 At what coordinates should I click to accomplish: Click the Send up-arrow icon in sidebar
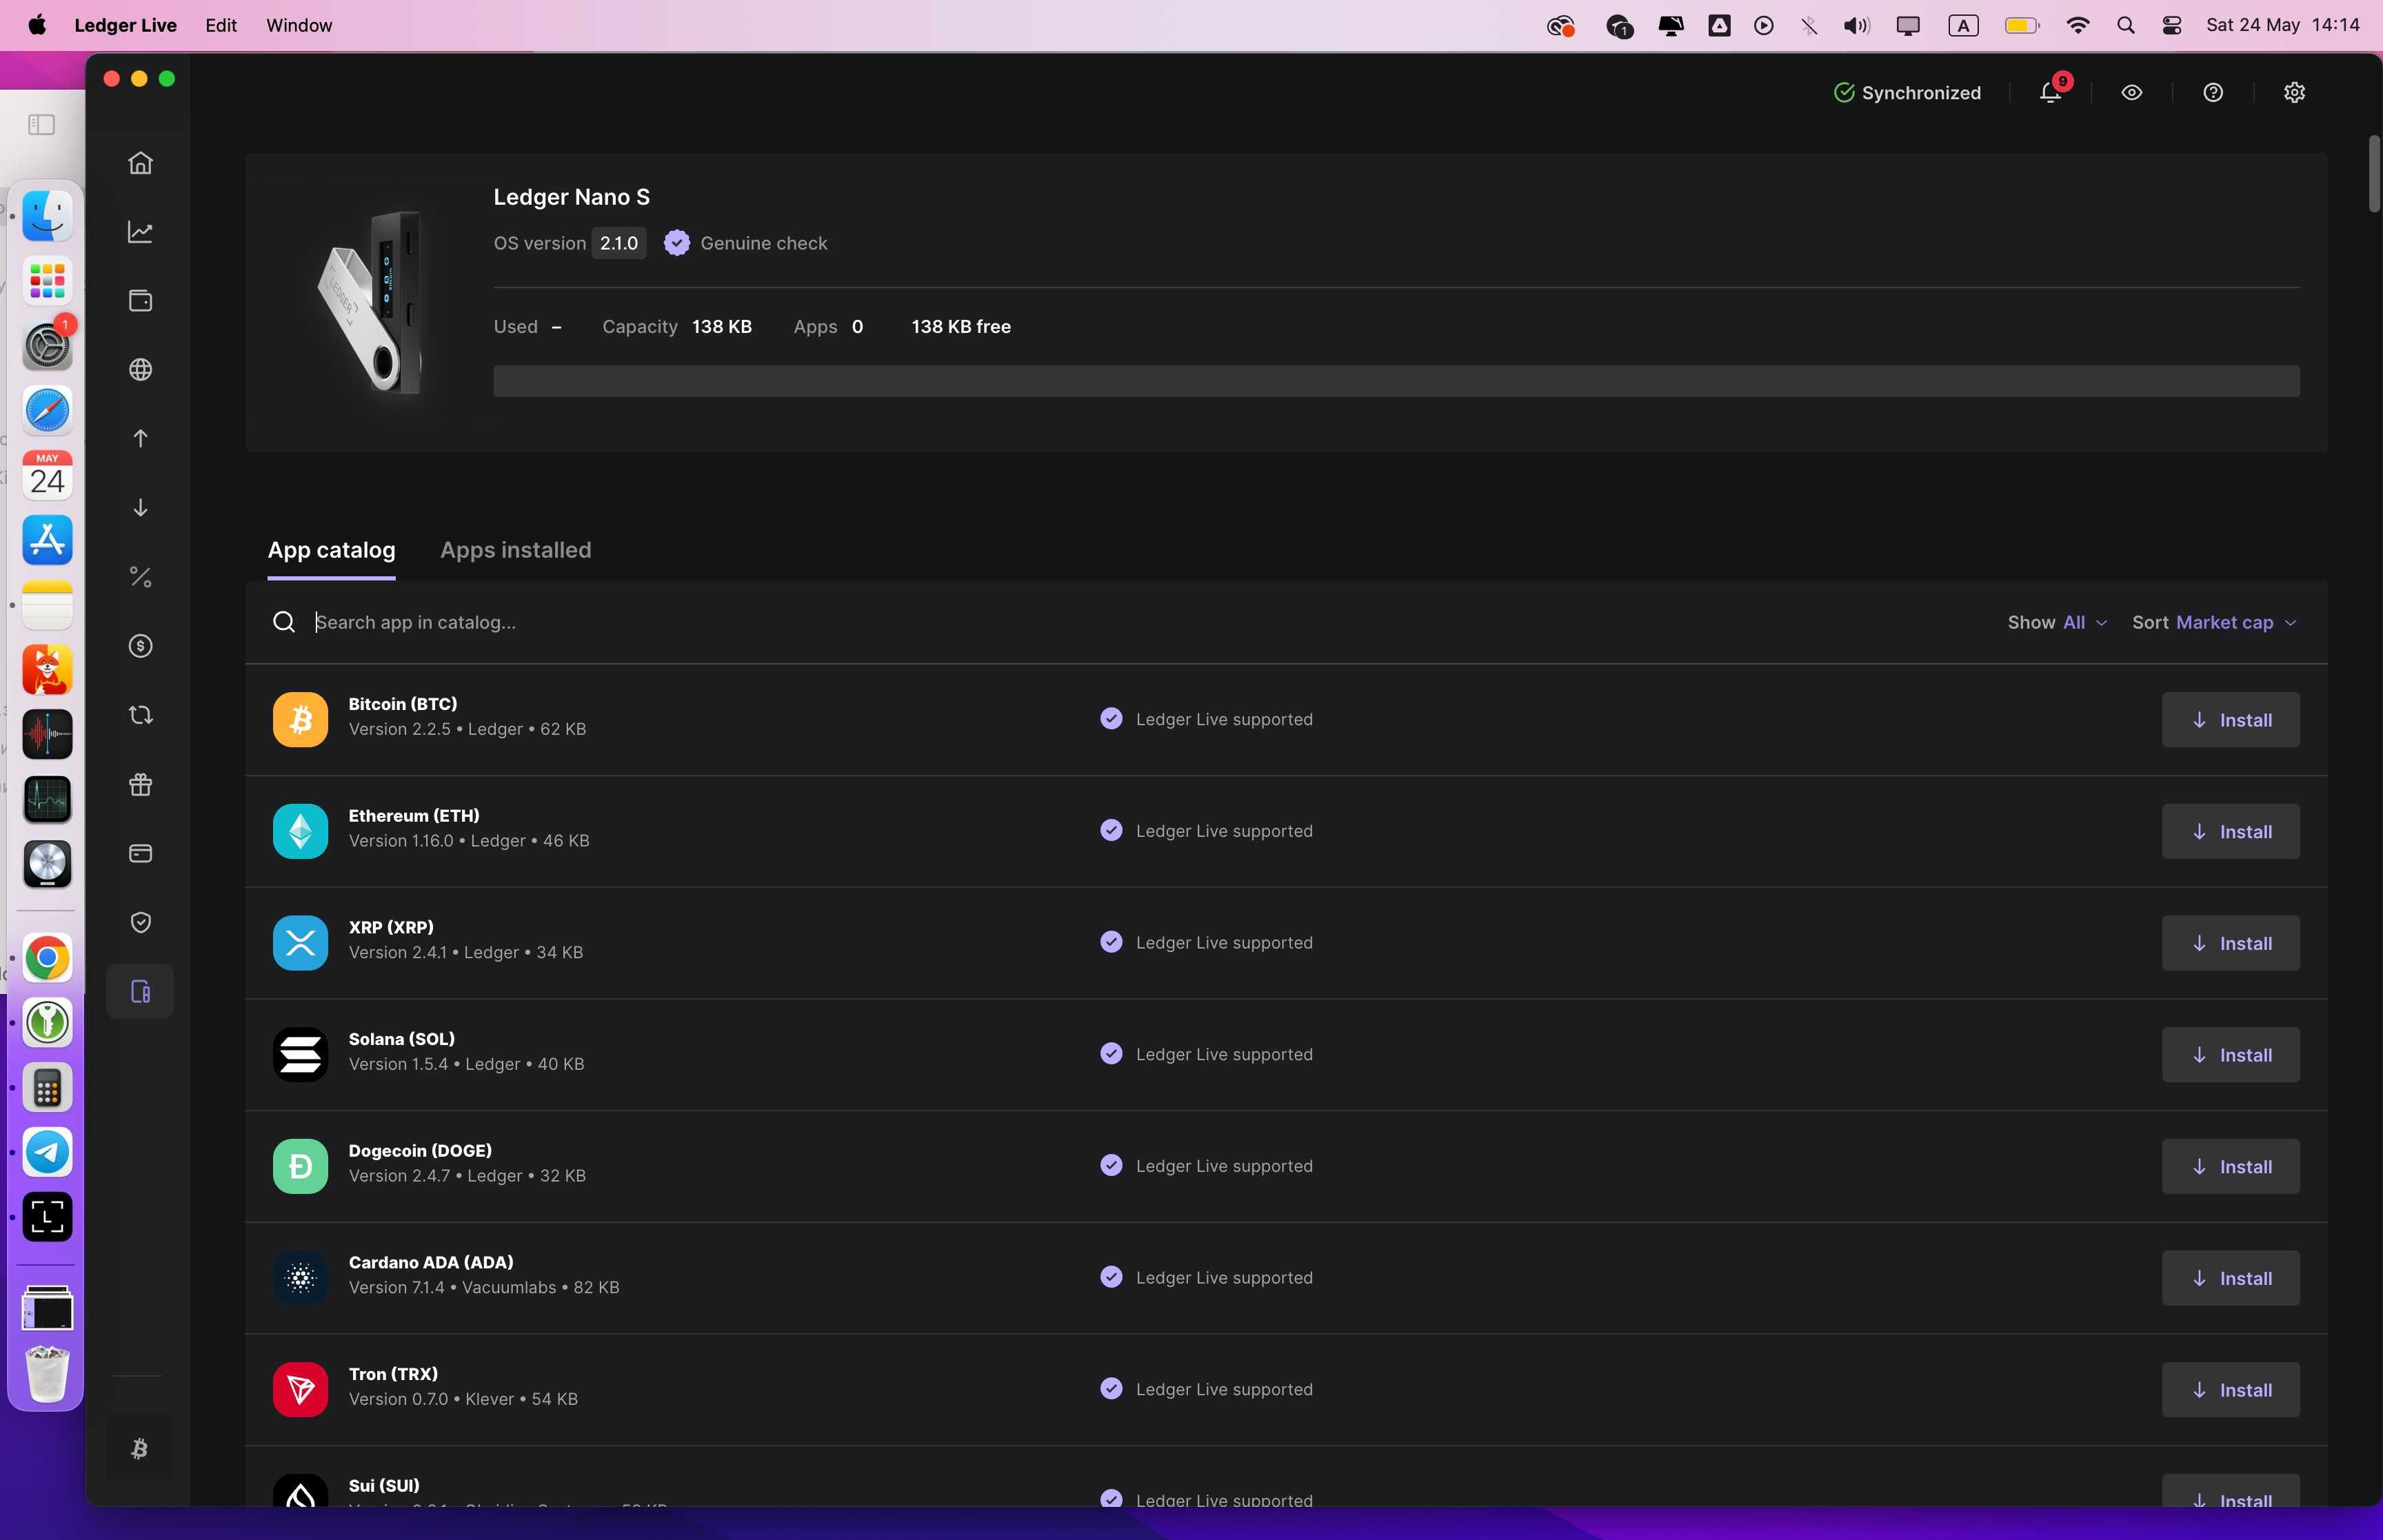pyautogui.click(x=140, y=438)
